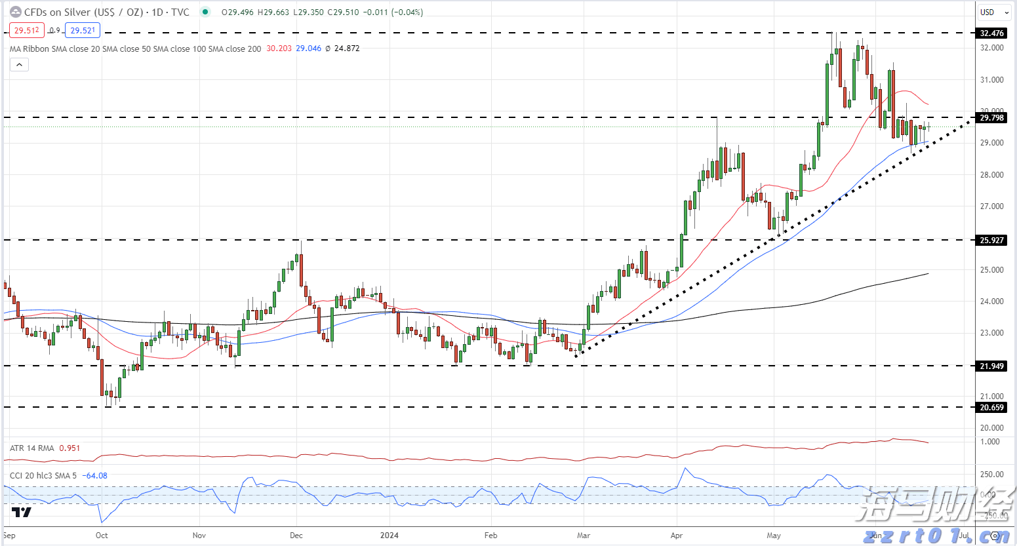The image size is (1017, 546).
Task: Click the TradingView logo
Action: (22, 512)
